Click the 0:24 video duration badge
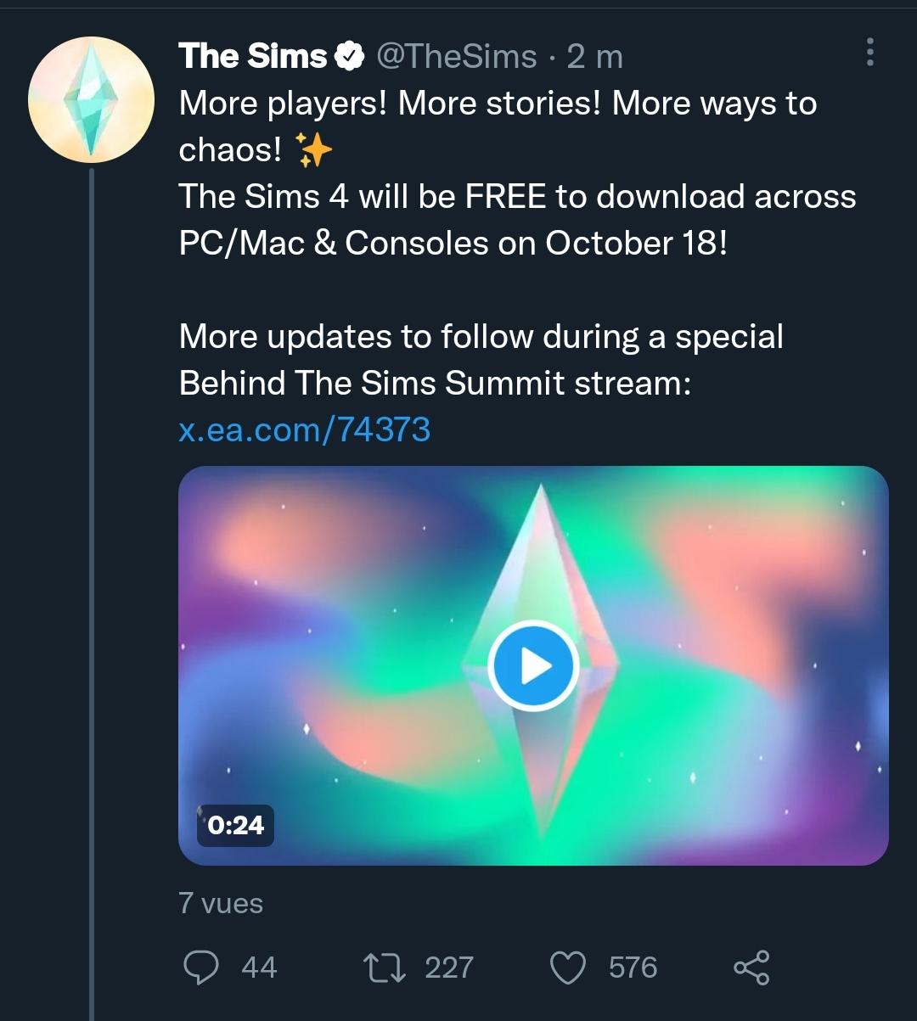The height and width of the screenshot is (1021, 917). pyautogui.click(x=235, y=825)
